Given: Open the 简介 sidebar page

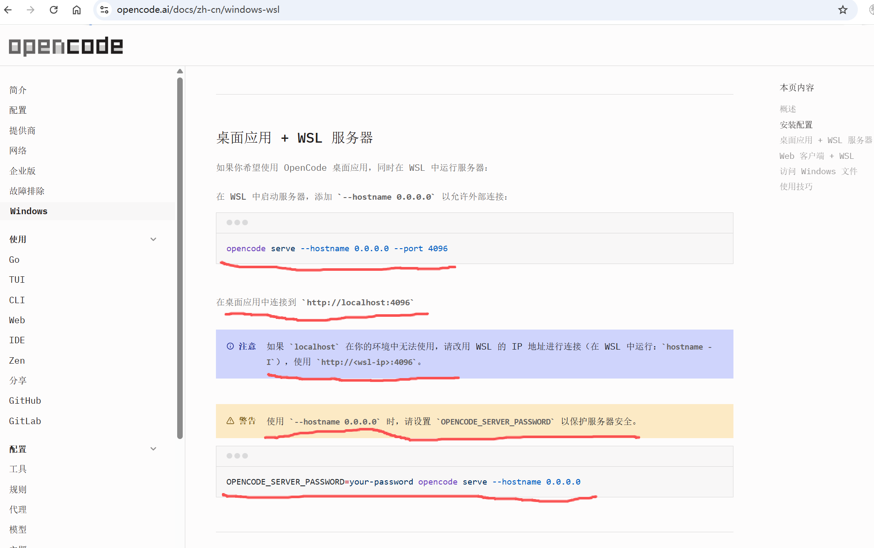Looking at the screenshot, I should click(18, 90).
